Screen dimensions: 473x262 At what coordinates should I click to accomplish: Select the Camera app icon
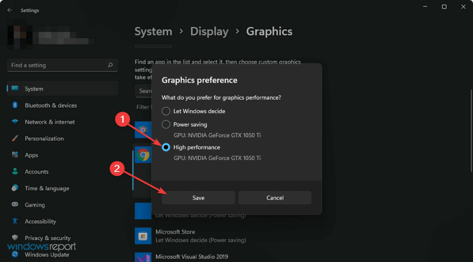pyautogui.click(x=143, y=129)
